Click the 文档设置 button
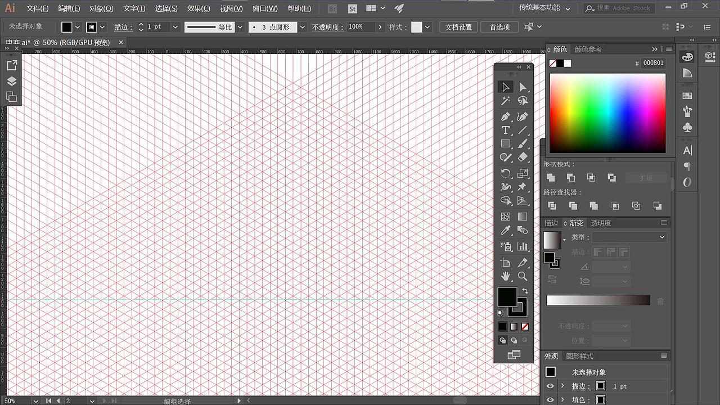Viewport: 720px width, 405px height. point(458,27)
